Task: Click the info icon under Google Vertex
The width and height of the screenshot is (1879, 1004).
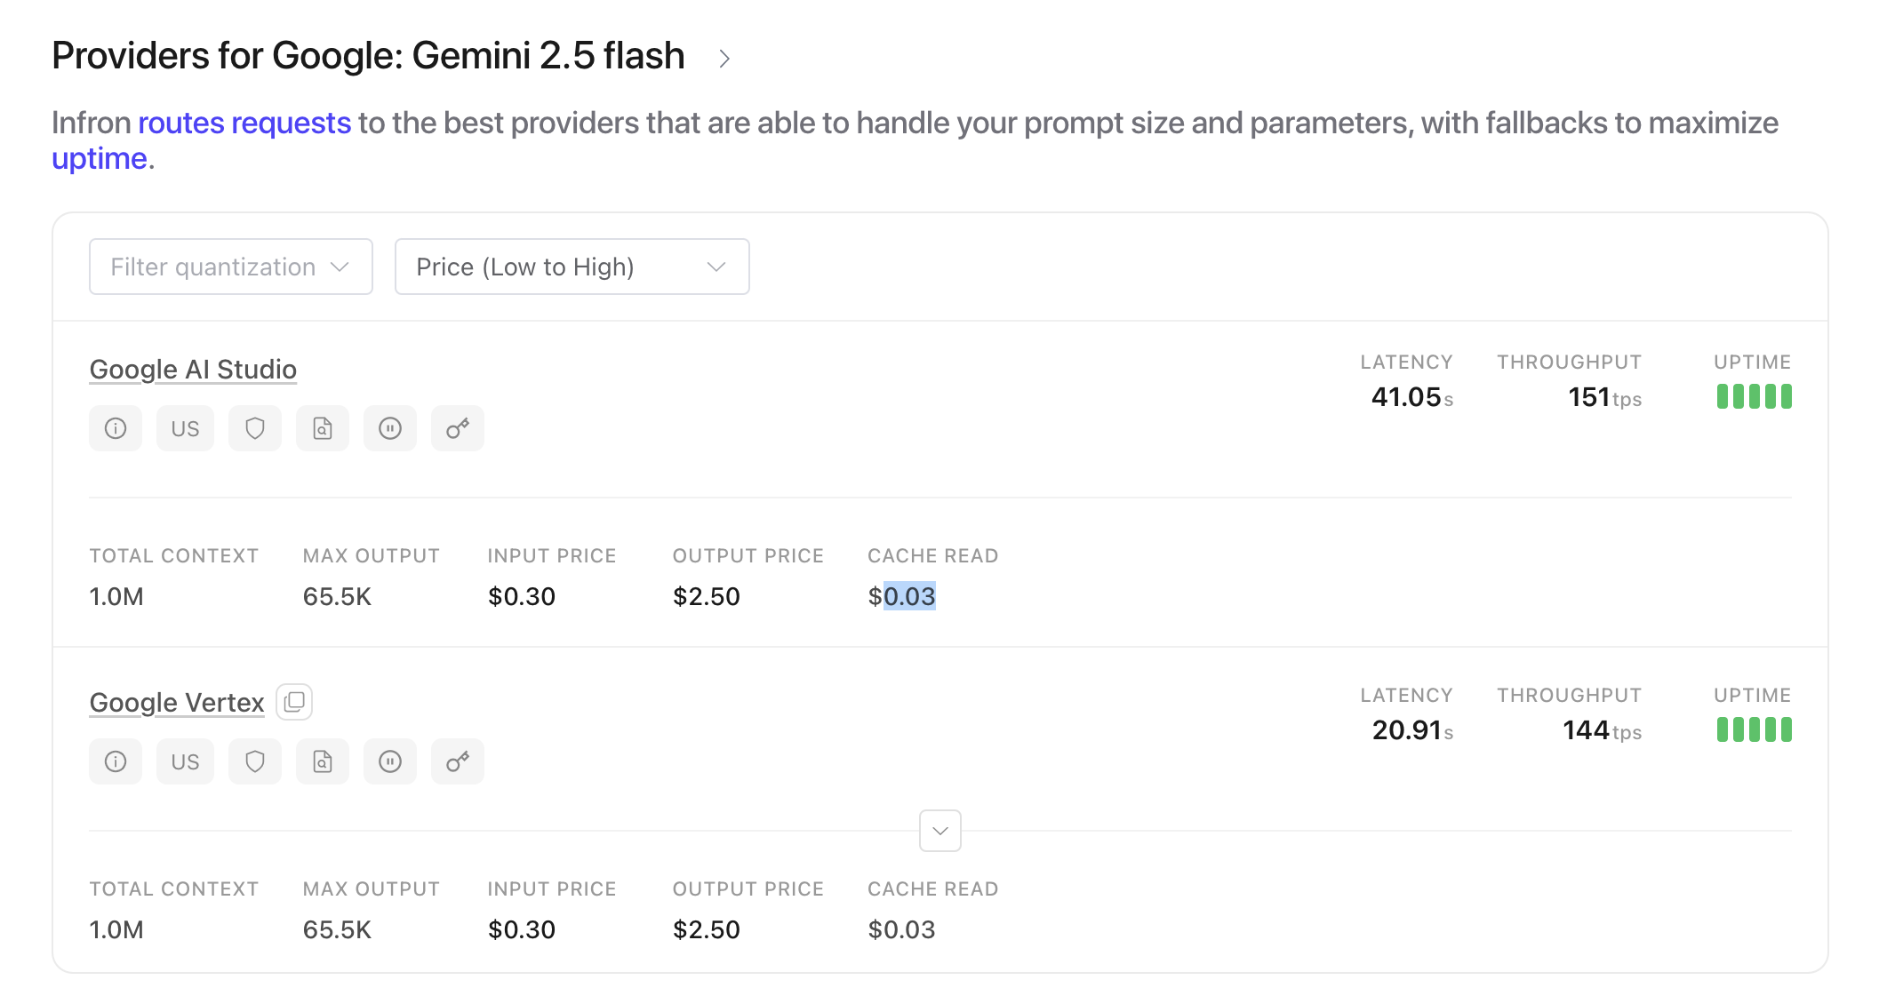Action: (x=116, y=762)
